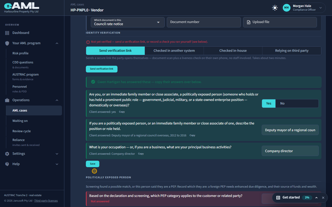332x207 pixels.
Task: Select Yes for politically exposed person
Action: coord(269,103)
